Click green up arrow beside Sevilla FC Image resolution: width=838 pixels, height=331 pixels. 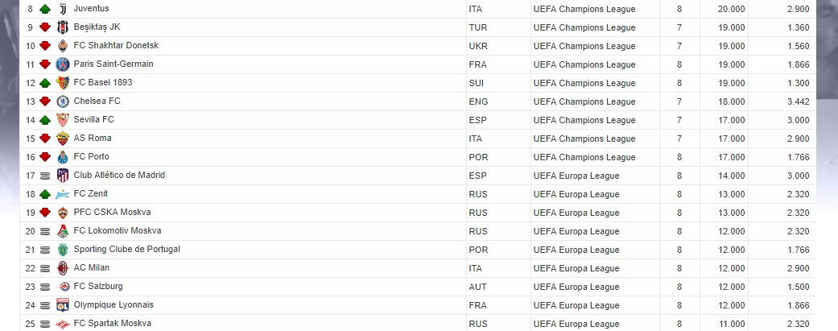(45, 120)
